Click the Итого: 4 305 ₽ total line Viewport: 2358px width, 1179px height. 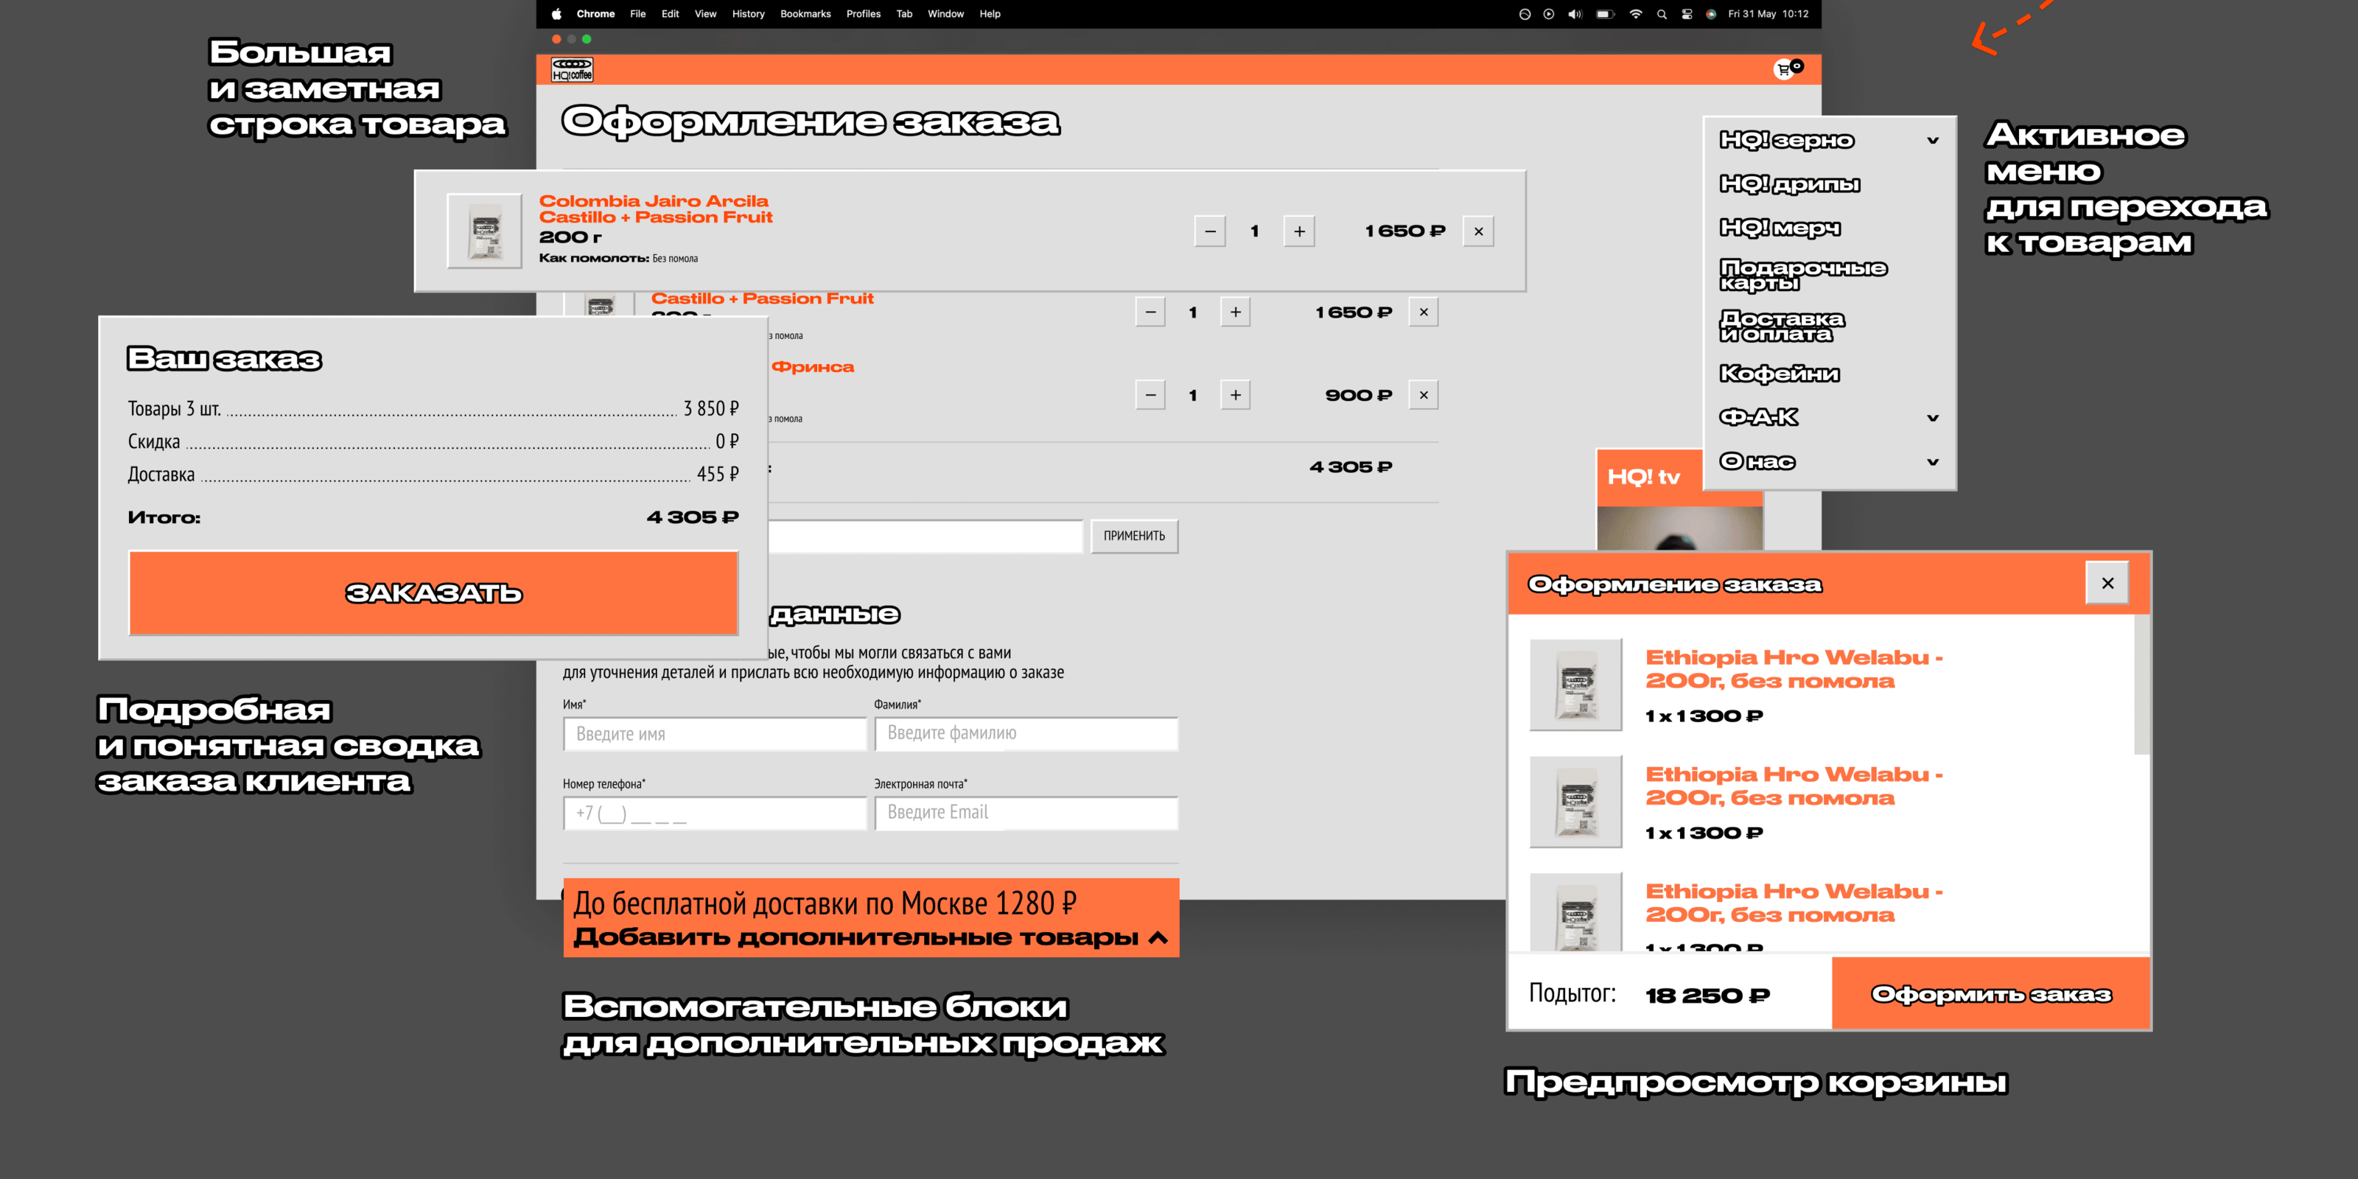433,517
